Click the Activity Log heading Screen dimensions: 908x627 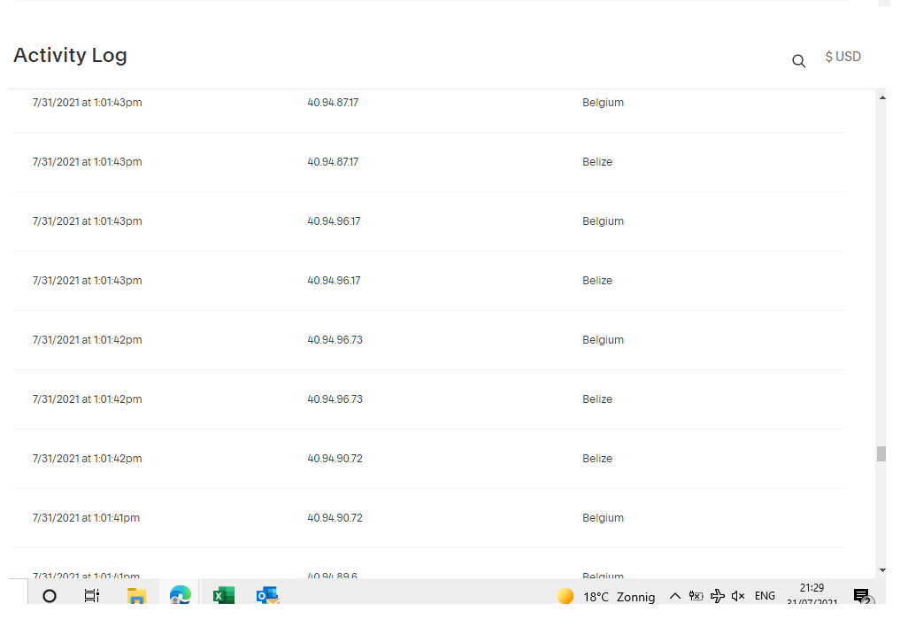[70, 55]
